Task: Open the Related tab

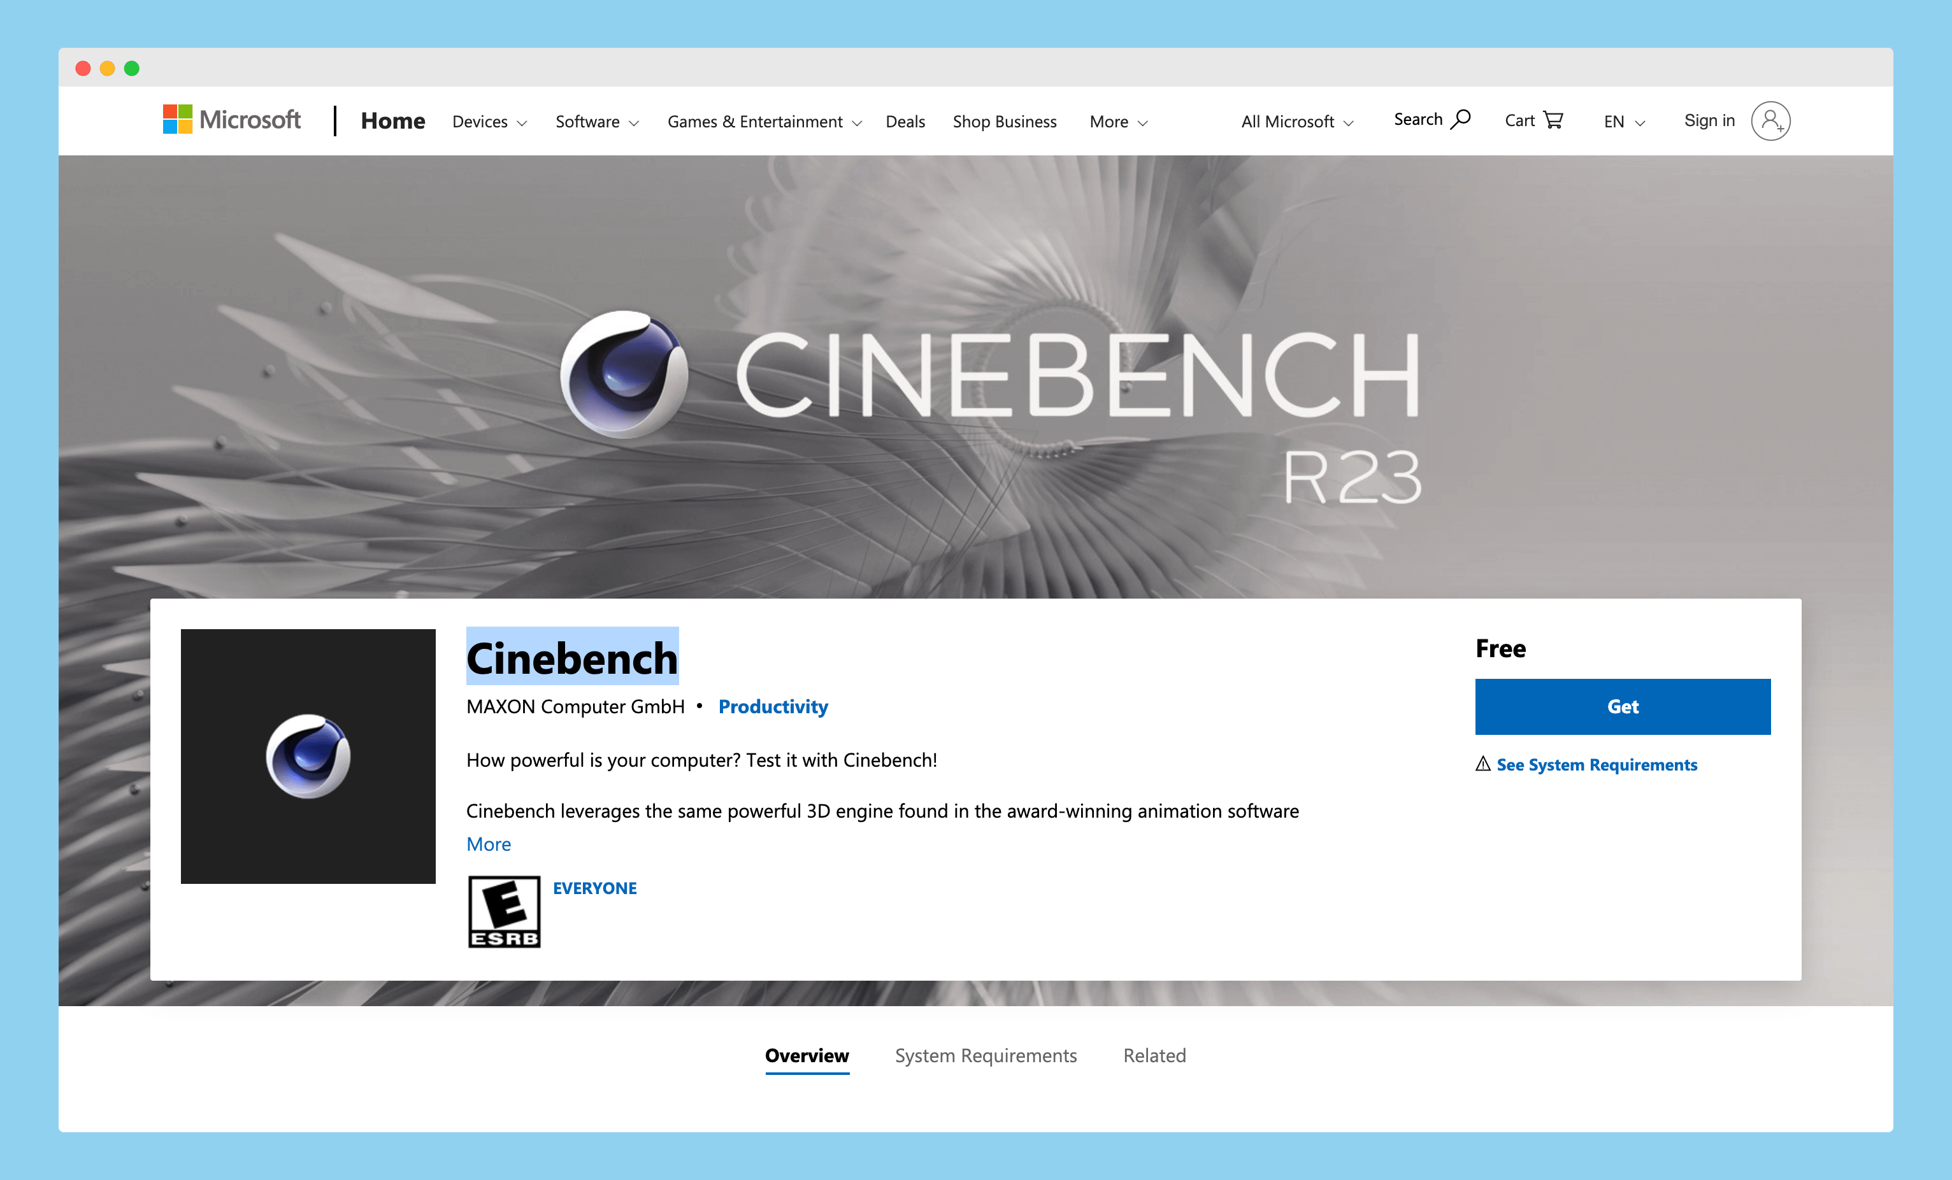Action: pos(1154,1055)
